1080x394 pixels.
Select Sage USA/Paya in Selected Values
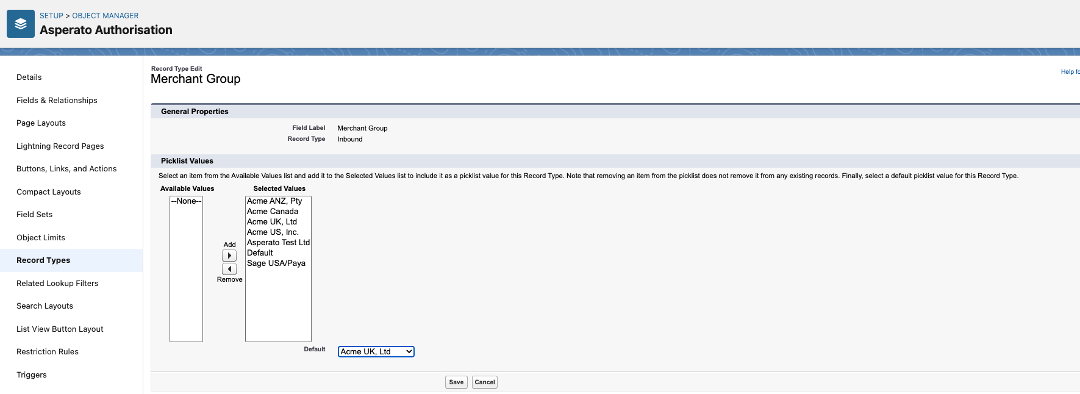click(x=278, y=263)
